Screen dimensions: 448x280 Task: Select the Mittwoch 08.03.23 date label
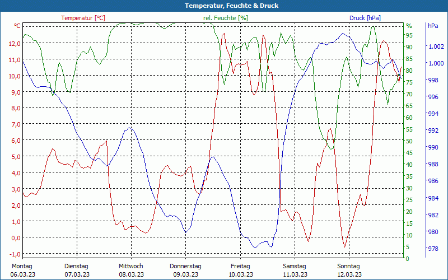click(x=131, y=270)
